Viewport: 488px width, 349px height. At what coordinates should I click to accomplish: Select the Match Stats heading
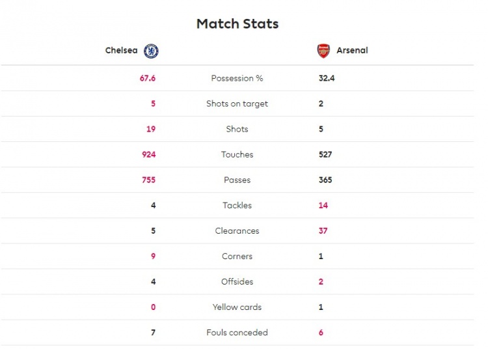tap(237, 24)
